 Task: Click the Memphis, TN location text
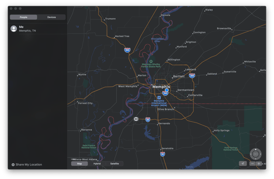coord(27,31)
